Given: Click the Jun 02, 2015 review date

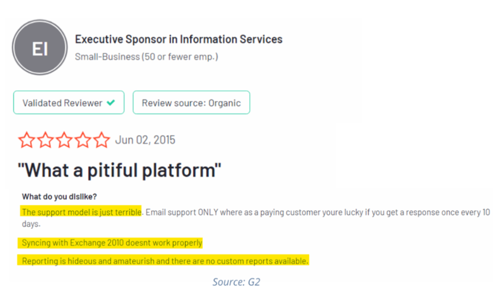Looking at the screenshot, I should coord(145,140).
